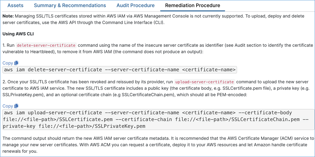Click the Copy link for the upload command
The image size is (315, 157).
[8, 106]
